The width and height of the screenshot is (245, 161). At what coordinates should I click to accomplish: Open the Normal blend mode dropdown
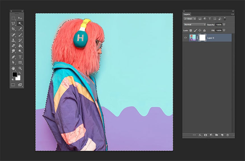tap(195, 24)
